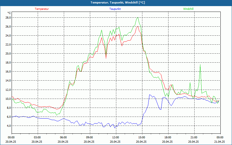Click the "21.04.25" date label

[220, 142]
